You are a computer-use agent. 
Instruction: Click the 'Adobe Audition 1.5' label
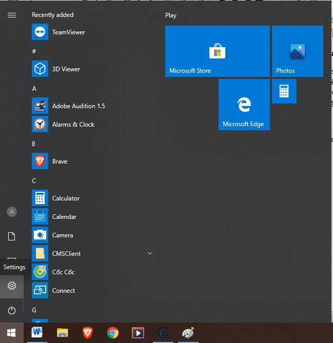tap(79, 106)
